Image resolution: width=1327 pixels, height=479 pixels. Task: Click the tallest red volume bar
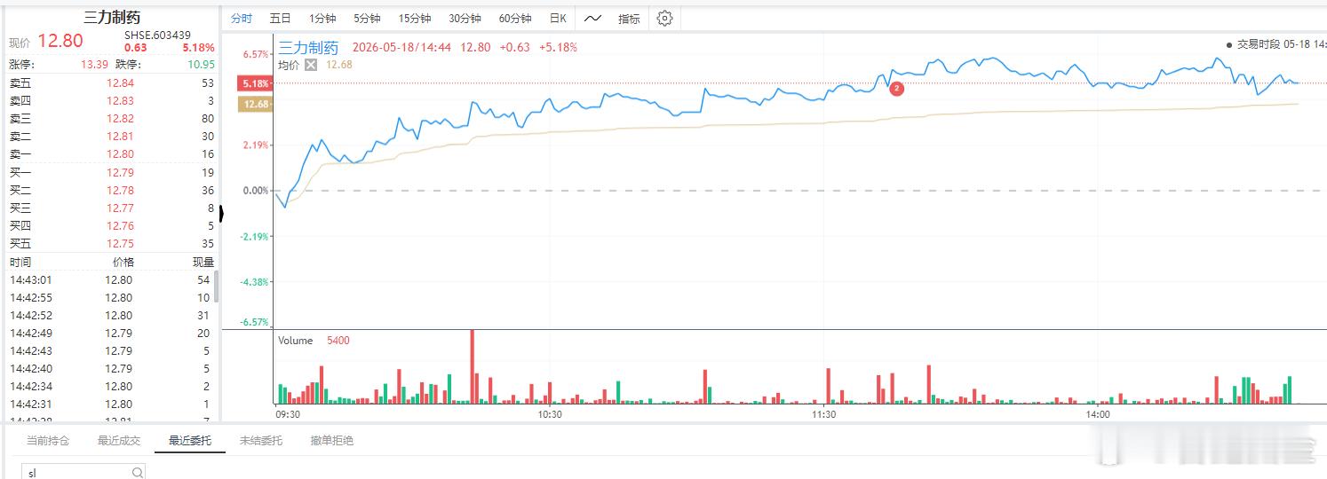click(x=473, y=366)
